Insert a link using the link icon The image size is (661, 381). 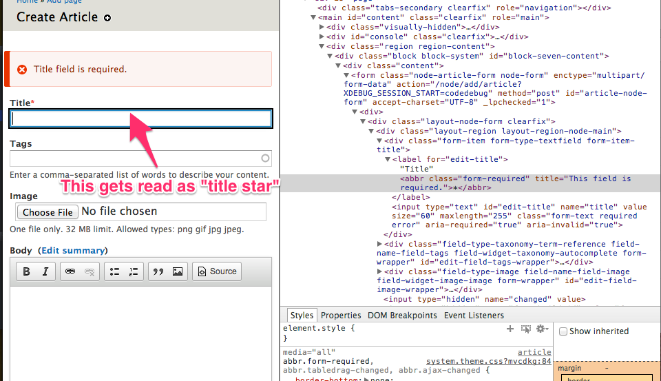(x=70, y=271)
